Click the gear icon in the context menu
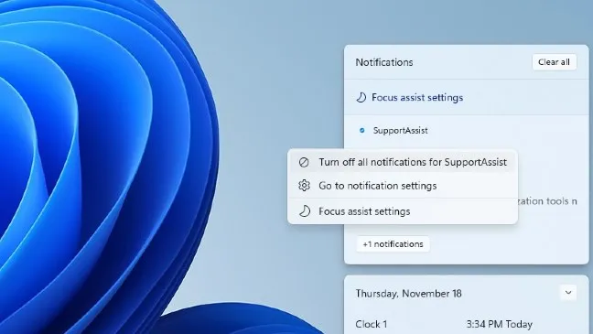 pos(304,186)
